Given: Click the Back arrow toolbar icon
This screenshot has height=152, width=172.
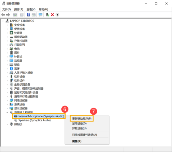Looking at the screenshot, I should (3, 15).
